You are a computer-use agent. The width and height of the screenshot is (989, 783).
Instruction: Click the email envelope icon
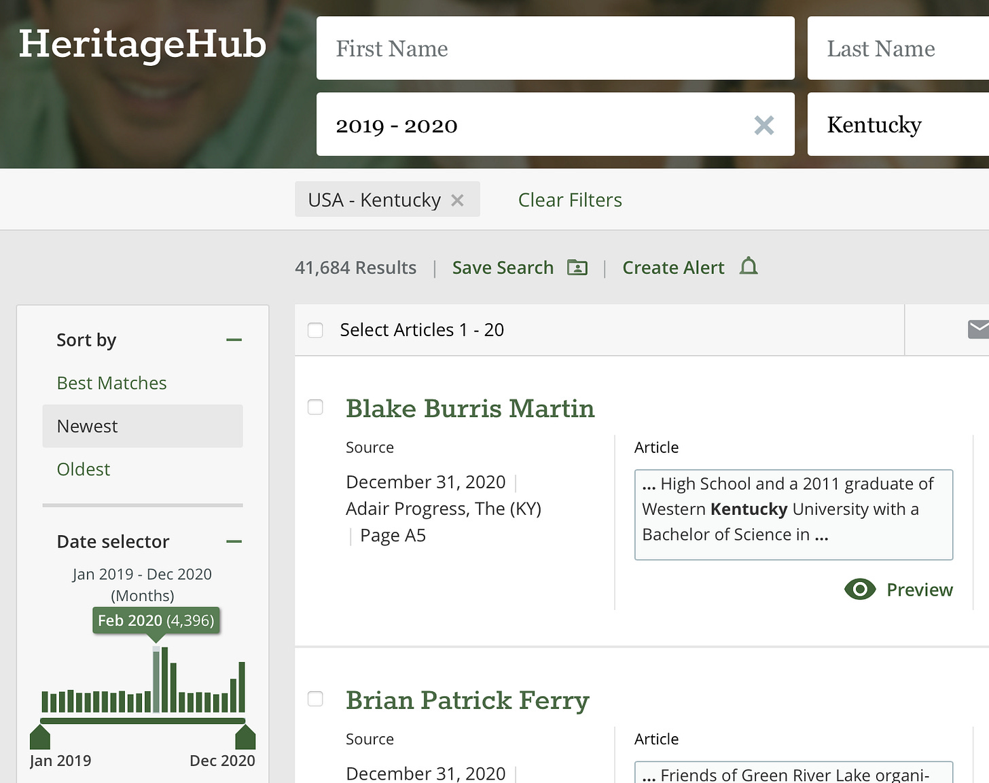tap(978, 329)
